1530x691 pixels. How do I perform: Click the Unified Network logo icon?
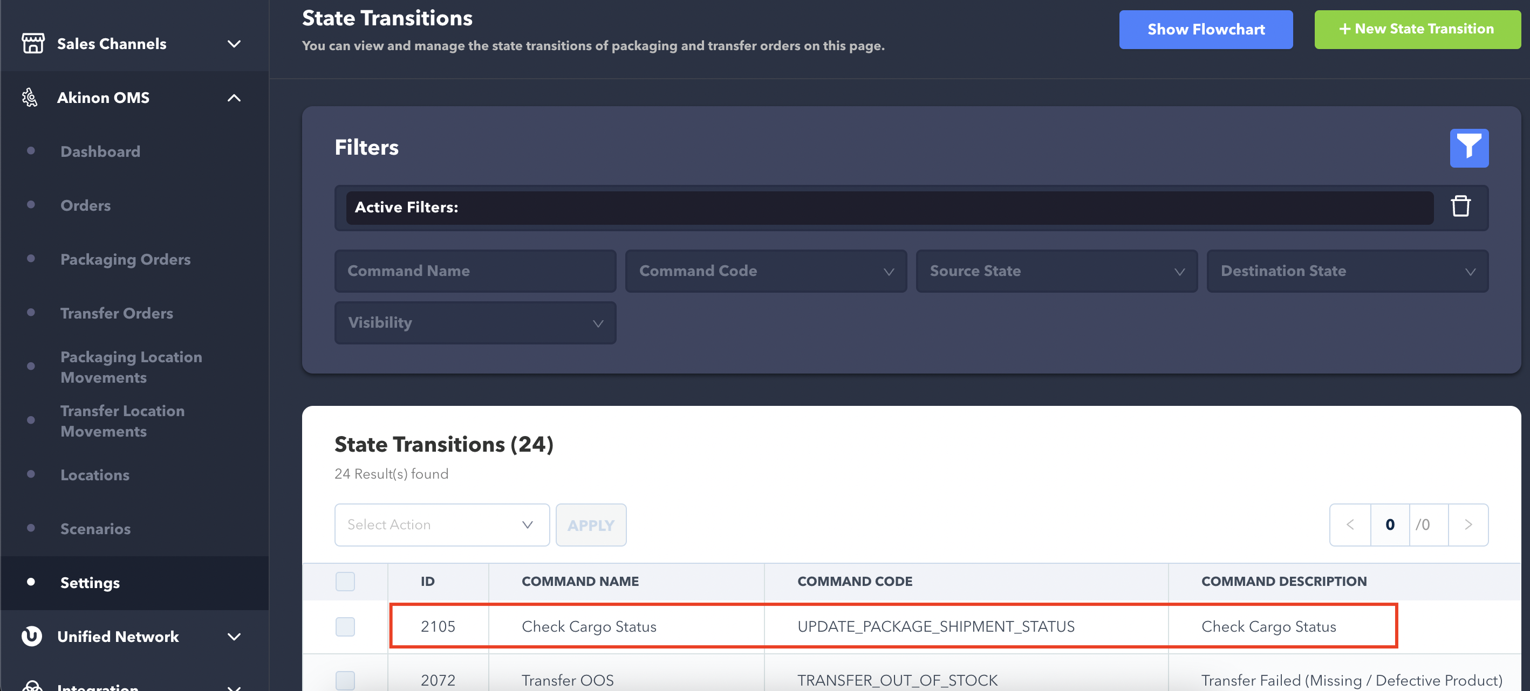[31, 636]
